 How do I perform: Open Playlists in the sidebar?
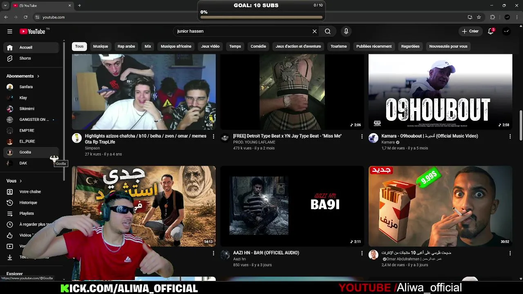click(x=31, y=214)
